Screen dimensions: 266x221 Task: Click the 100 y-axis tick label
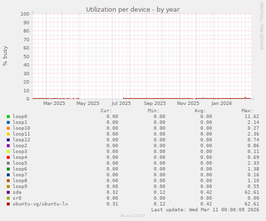(25, 14)
